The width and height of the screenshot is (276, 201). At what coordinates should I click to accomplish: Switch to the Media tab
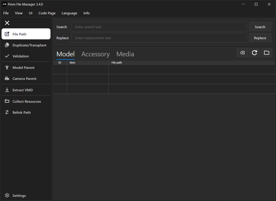tap(125, 54)
